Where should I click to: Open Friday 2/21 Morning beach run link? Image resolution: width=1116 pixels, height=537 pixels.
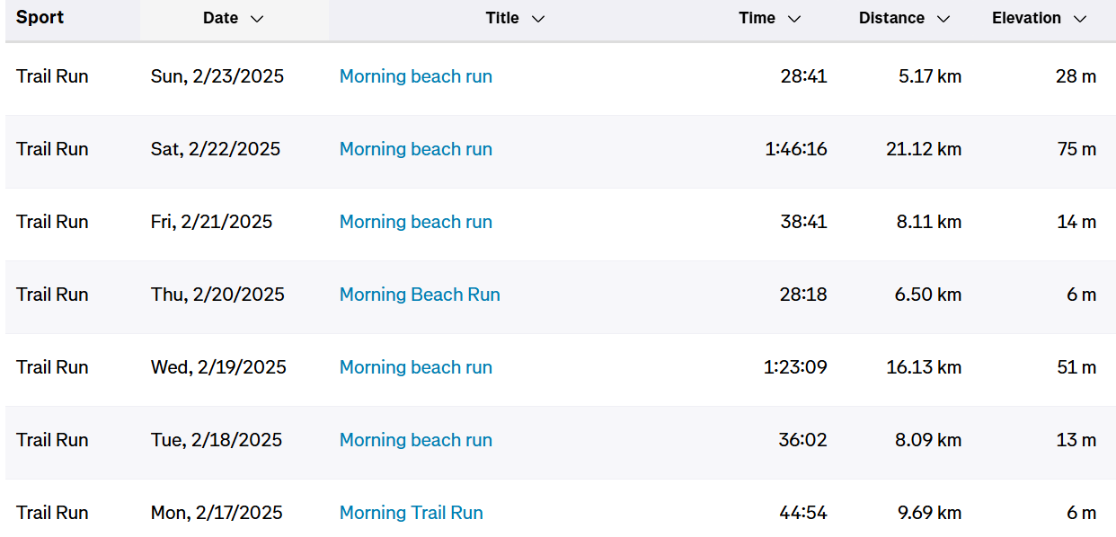tap(416, 222)
